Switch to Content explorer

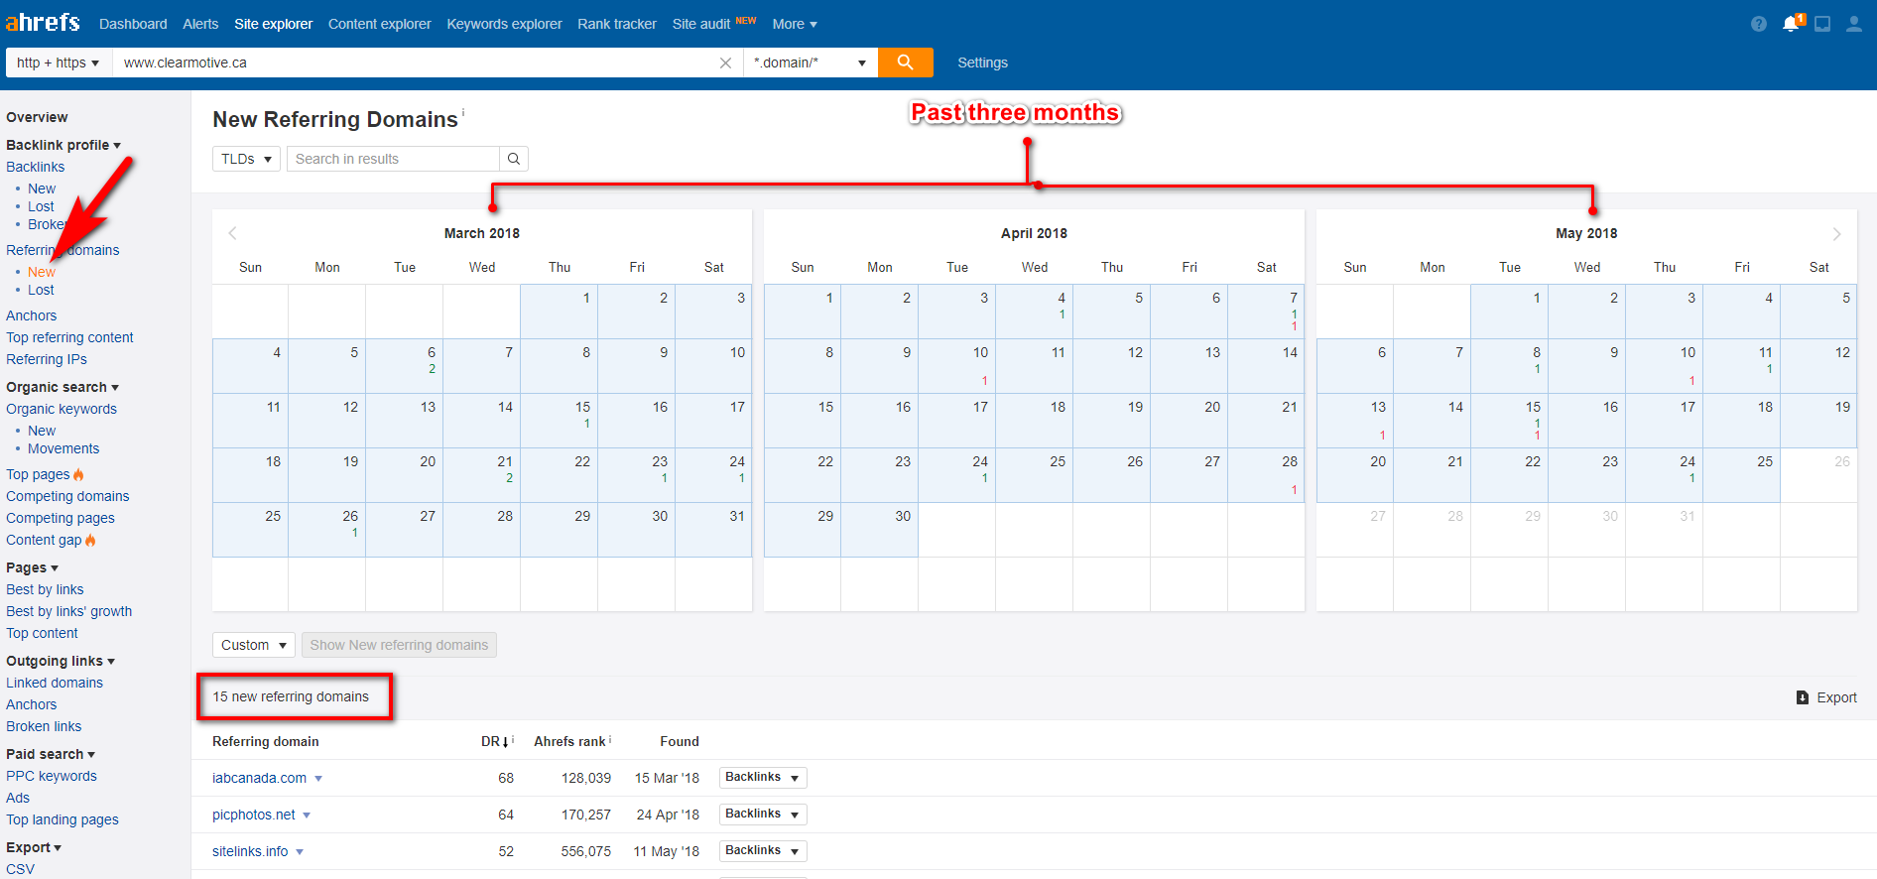(380, 24)
